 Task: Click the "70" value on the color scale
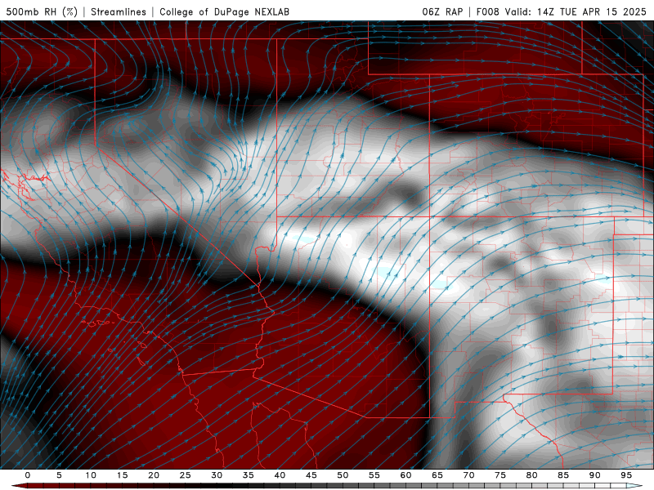pos(468,475)
